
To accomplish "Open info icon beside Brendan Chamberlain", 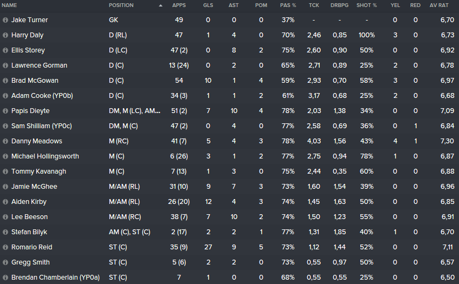I will (x=5, y=278).
